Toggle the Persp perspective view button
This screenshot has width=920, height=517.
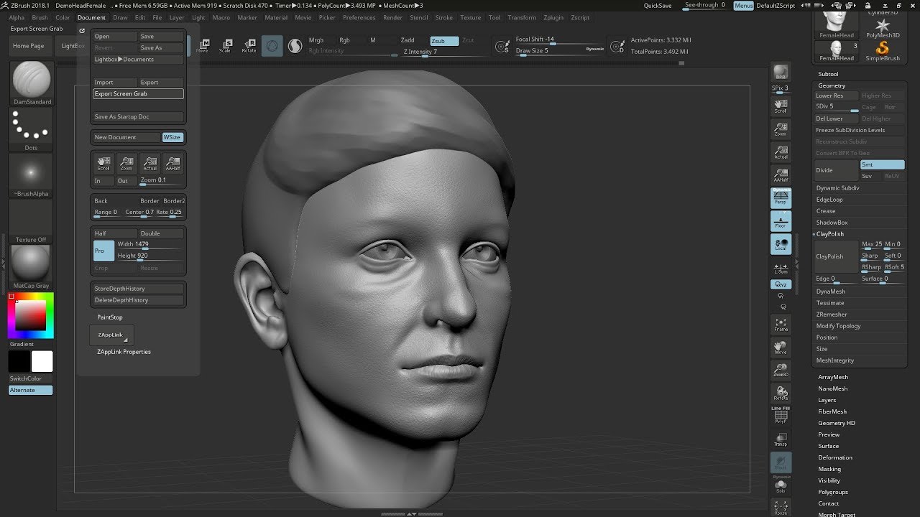pos(781,198)
